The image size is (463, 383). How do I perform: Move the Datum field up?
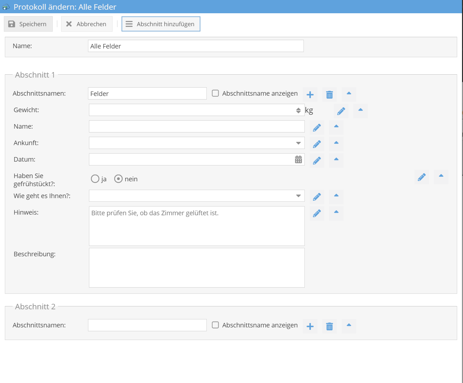(x=336, y=160)
